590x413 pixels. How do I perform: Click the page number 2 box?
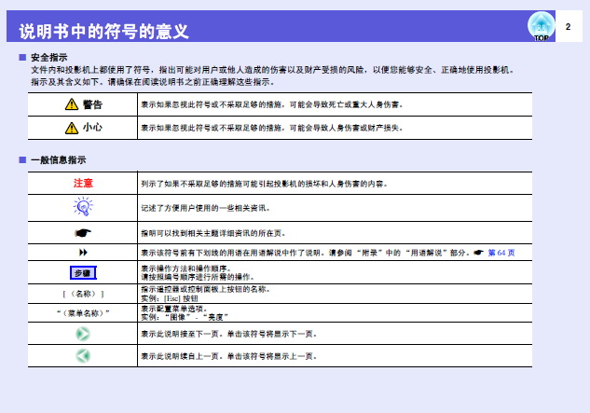point(567,27)
